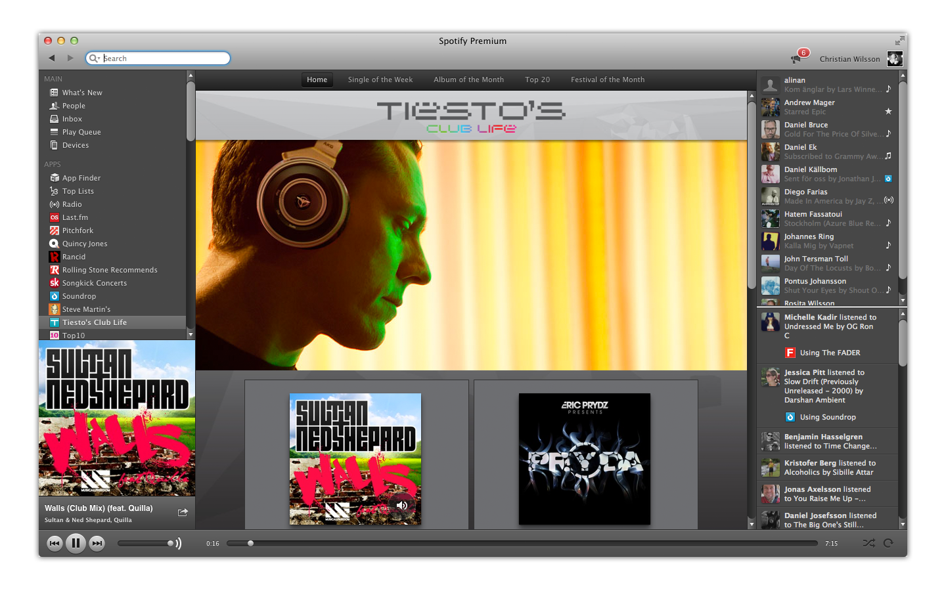Click the Christian Wilsson username
This screenshot has width=946, height=591.
point(849,59)
